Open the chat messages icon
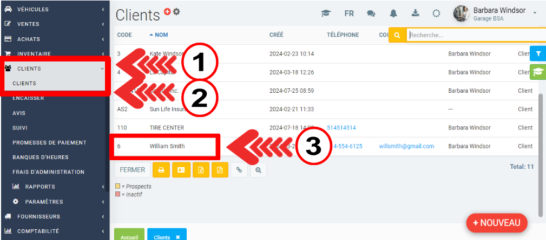546x240 pixels. tap(371, 13)
